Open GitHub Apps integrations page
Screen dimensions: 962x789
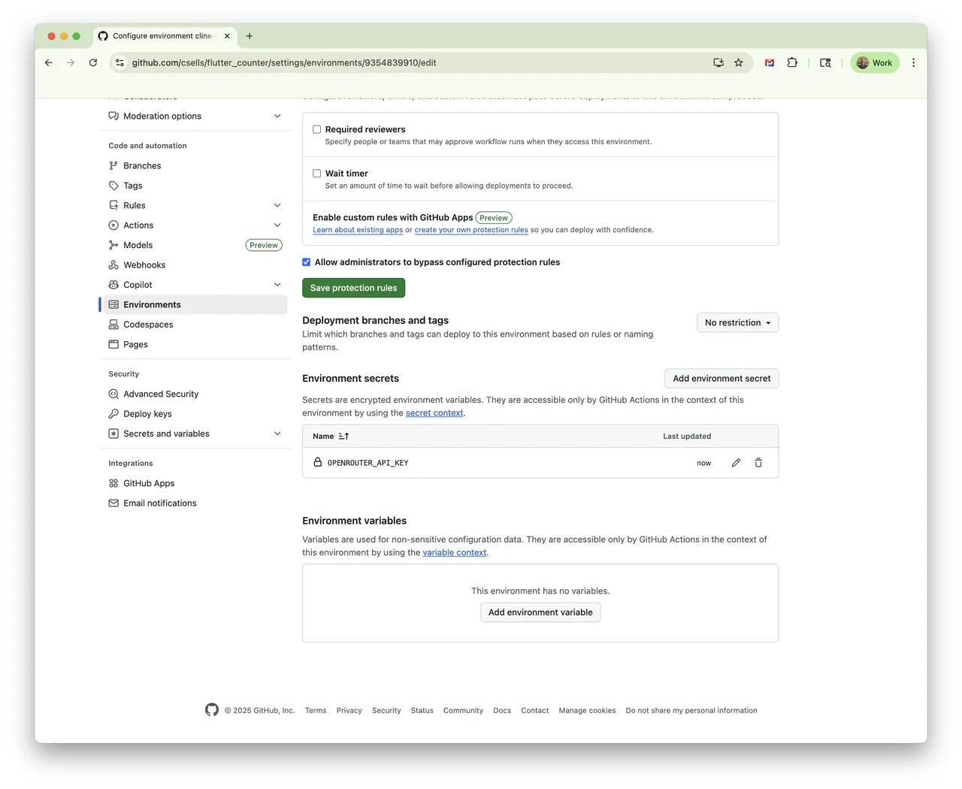[149, 483]
